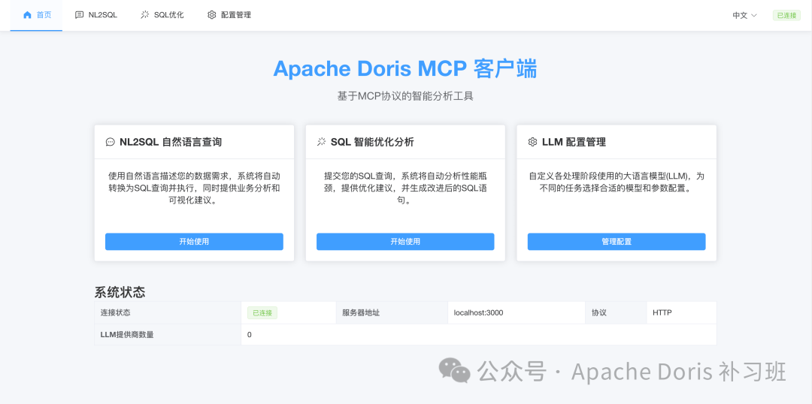Click the NL2SQL chat icon in the nav bar
Viewport: 812px width, 404px height.
[x=79, y=15]
